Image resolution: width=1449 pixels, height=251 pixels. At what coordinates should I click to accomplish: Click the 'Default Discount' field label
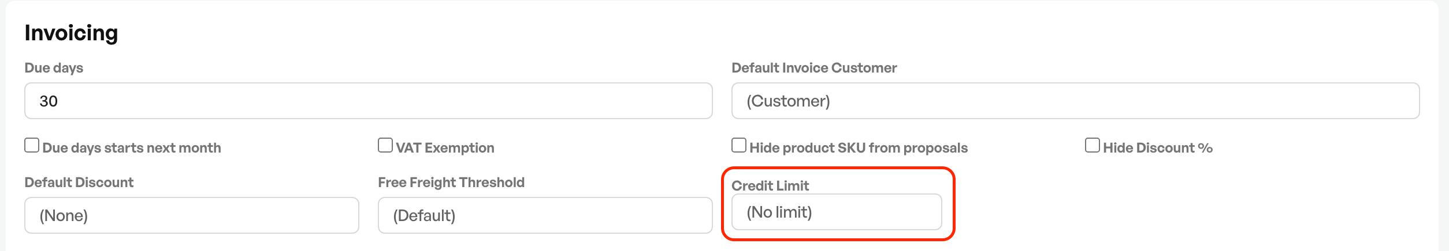79,182
